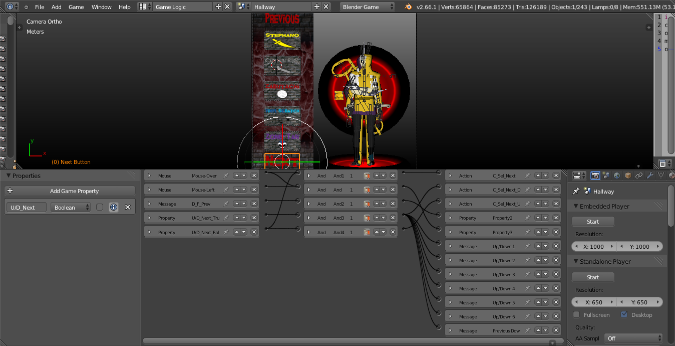The height and width of the screenshot is (346, 675).
Task: Select the Constraints properties tab
Action: pos(639,176)
